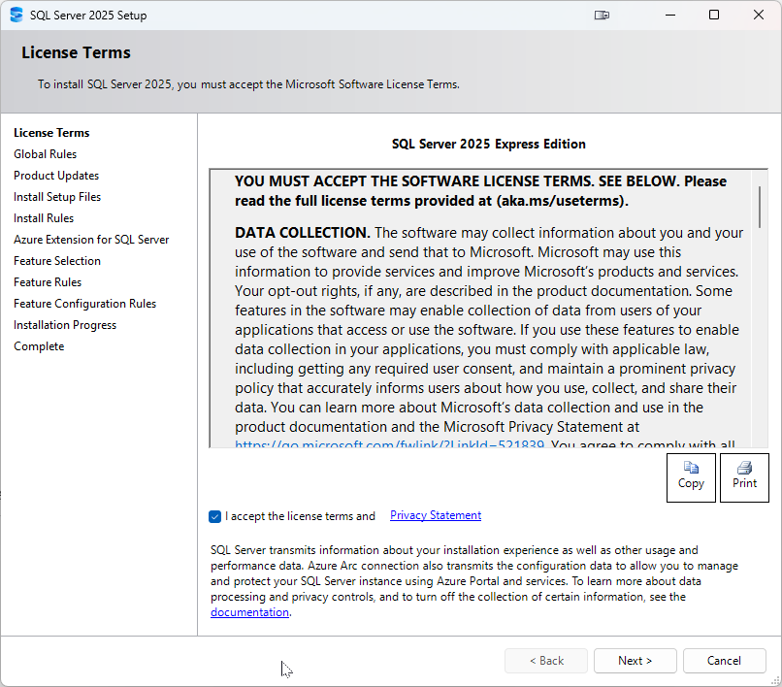The image size is (782, 687).
Task: Print the license terms
Action: point(744,477)
